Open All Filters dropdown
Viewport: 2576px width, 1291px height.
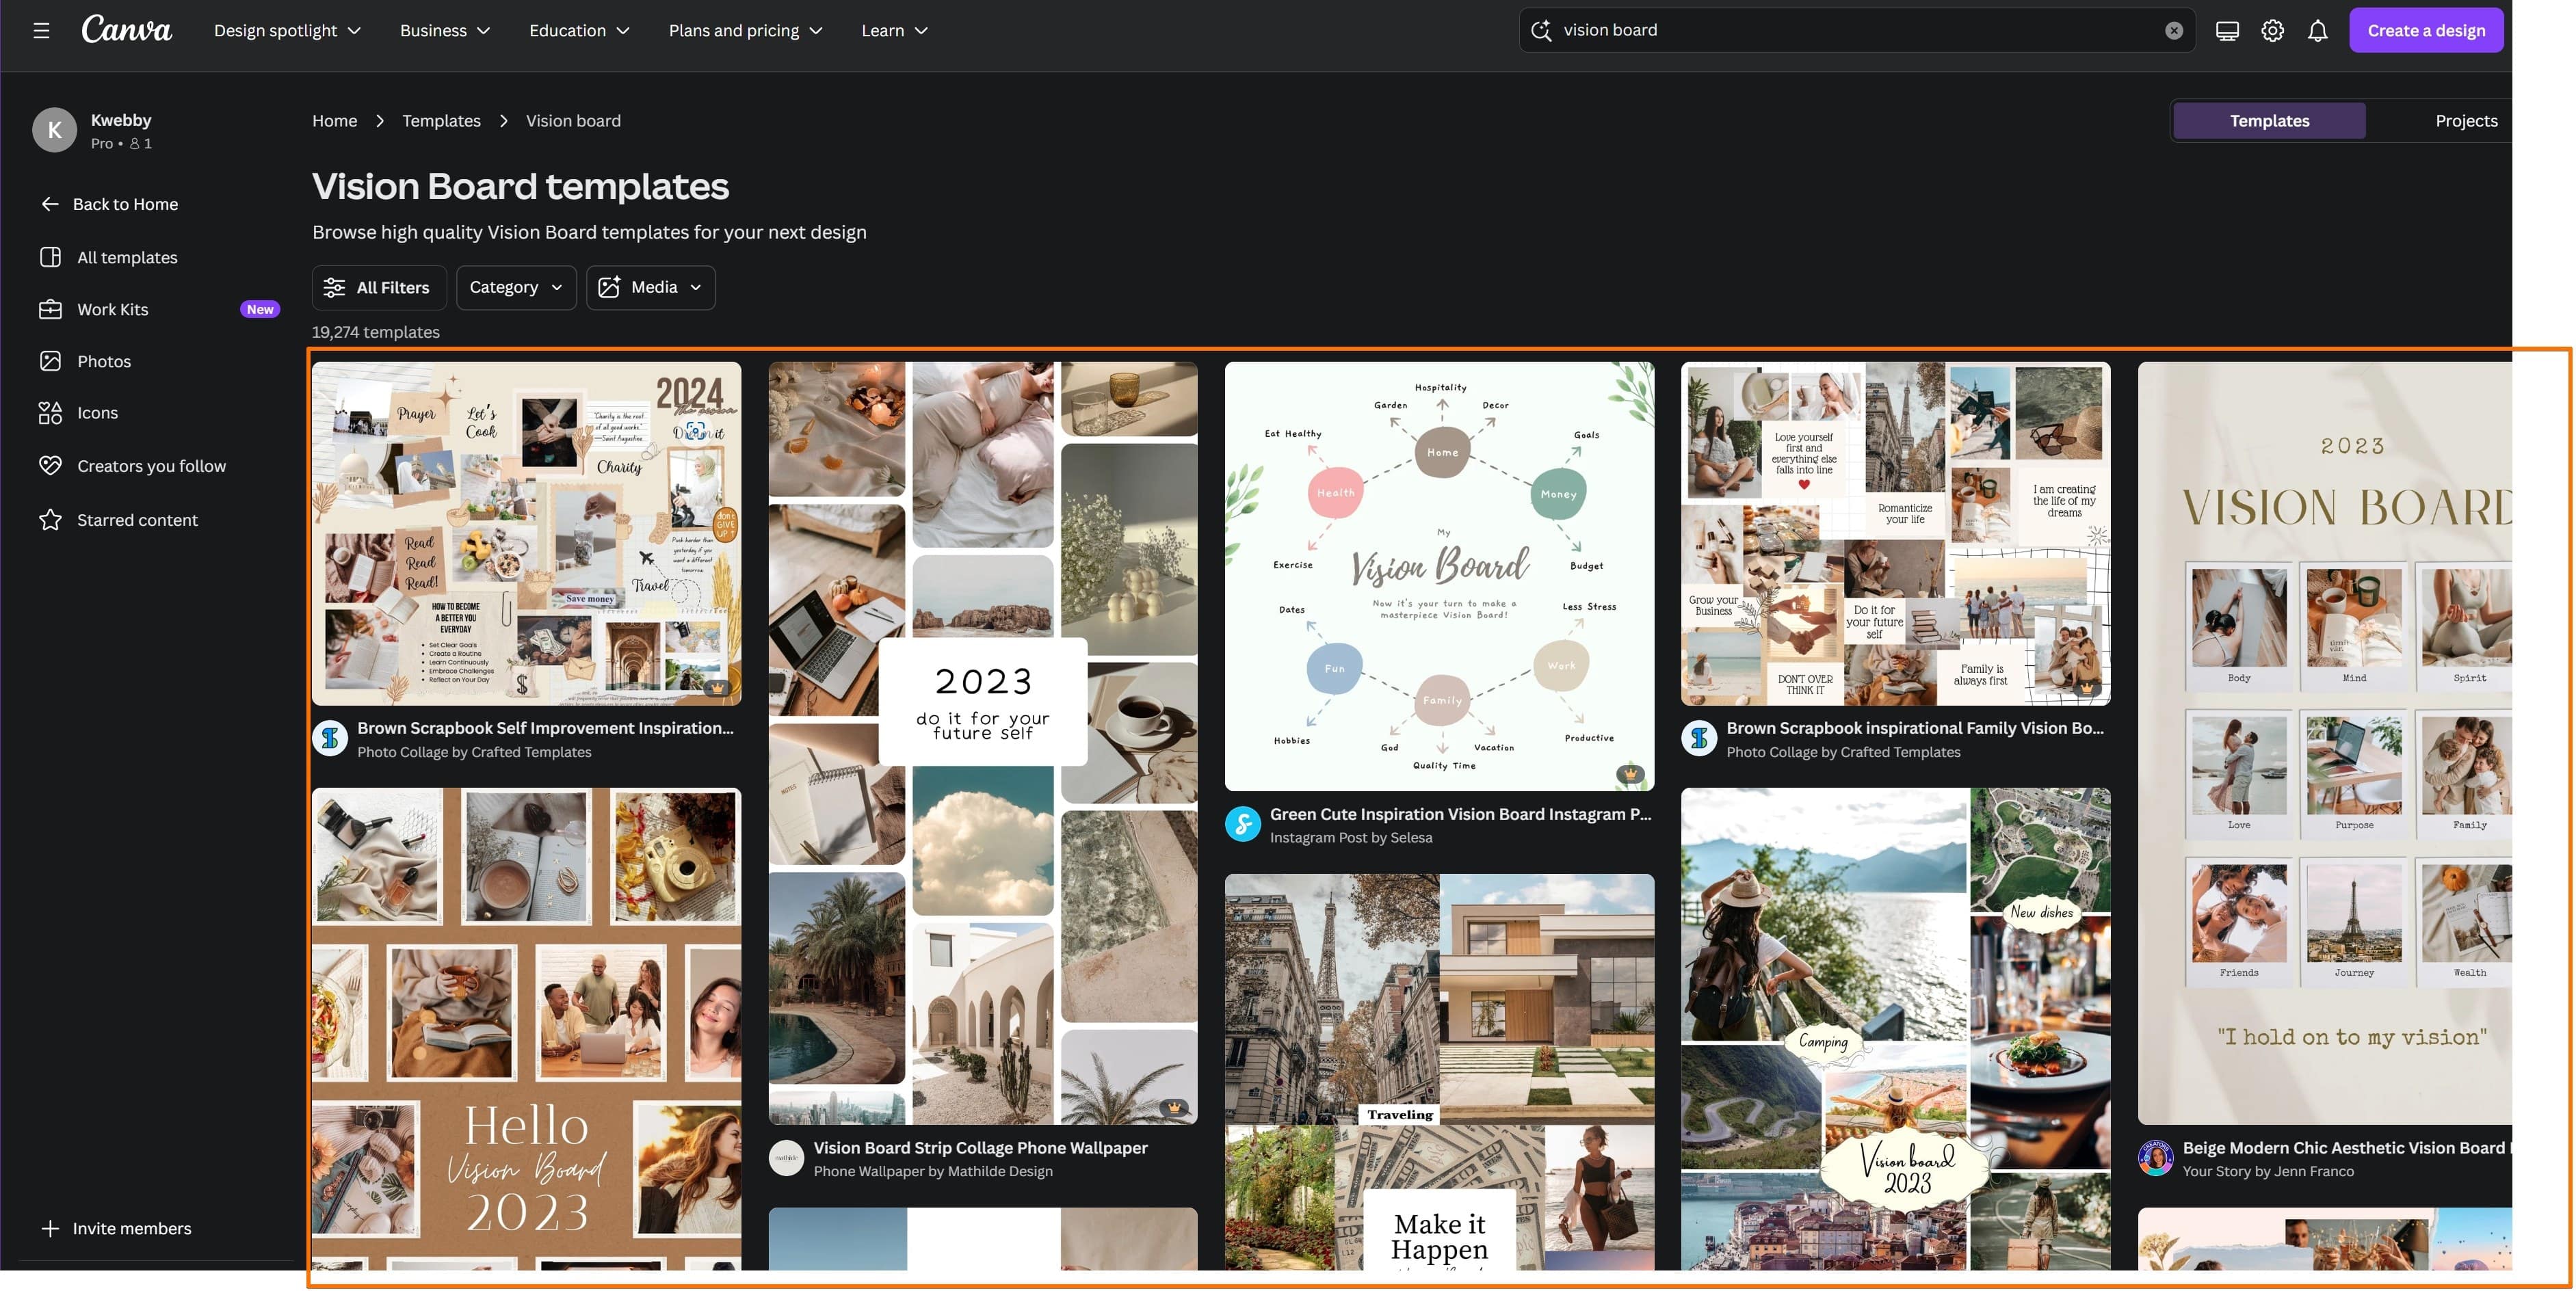[377, 287]
